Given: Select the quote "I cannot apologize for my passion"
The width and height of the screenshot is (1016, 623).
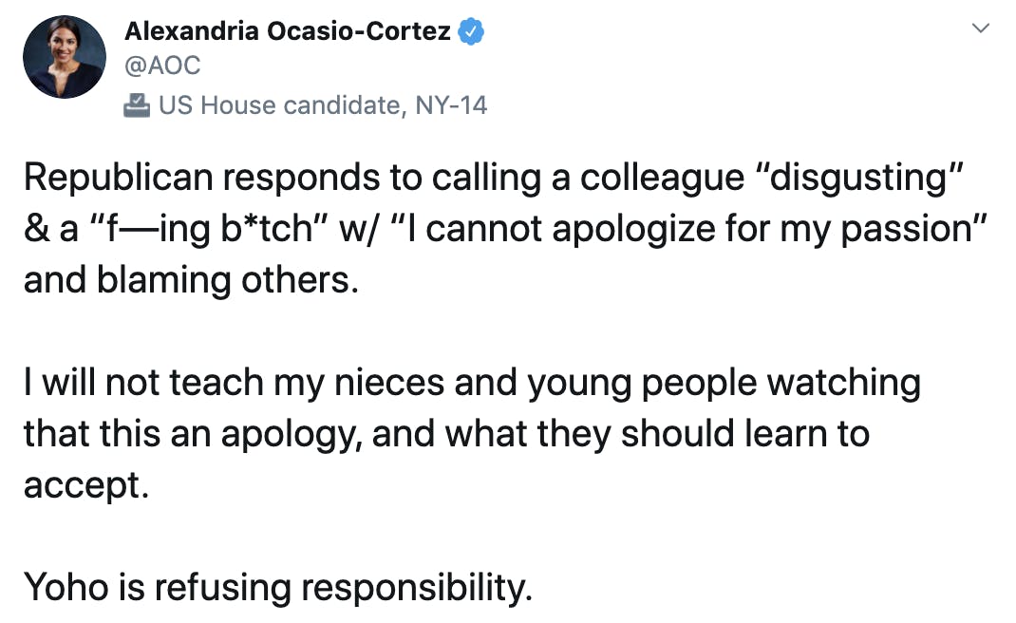Looking at the screenshot, I should click(689, 230).
